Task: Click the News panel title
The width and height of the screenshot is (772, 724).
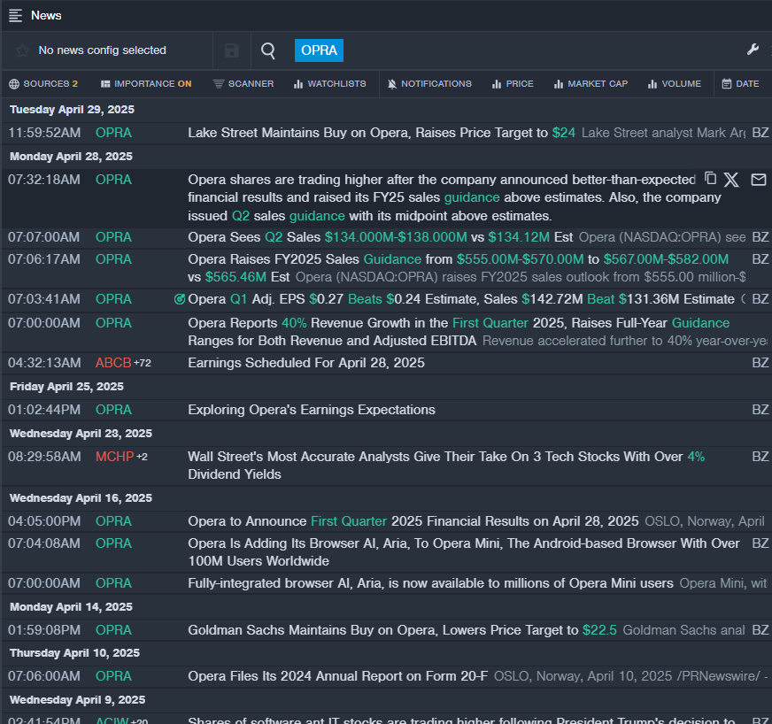Action: (46, 16)
